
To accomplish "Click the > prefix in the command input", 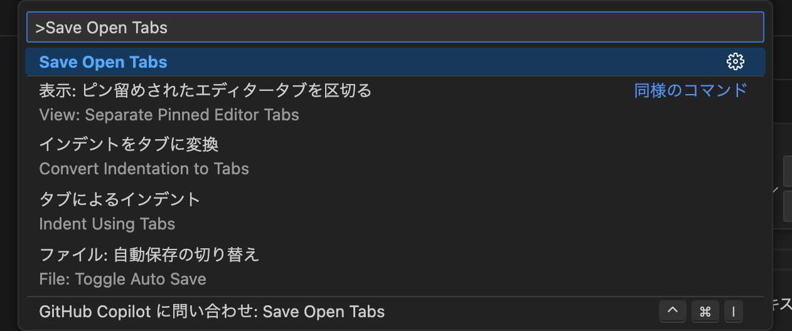I will [40, 28].
